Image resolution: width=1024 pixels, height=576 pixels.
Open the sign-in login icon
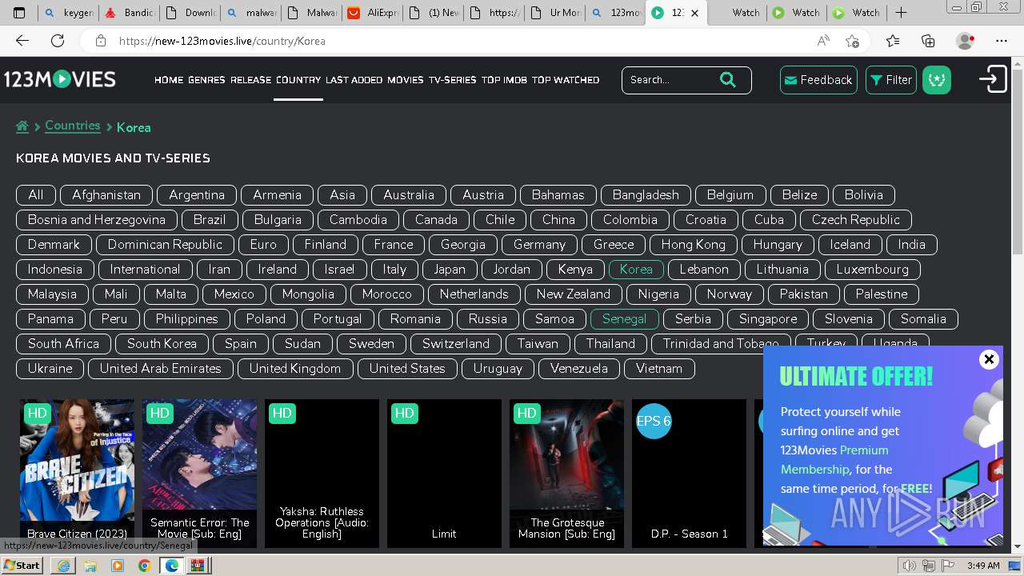[993, 79]
